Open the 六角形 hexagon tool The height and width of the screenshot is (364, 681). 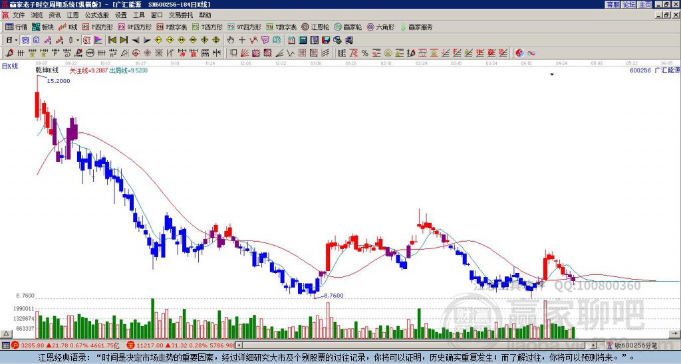380,27
